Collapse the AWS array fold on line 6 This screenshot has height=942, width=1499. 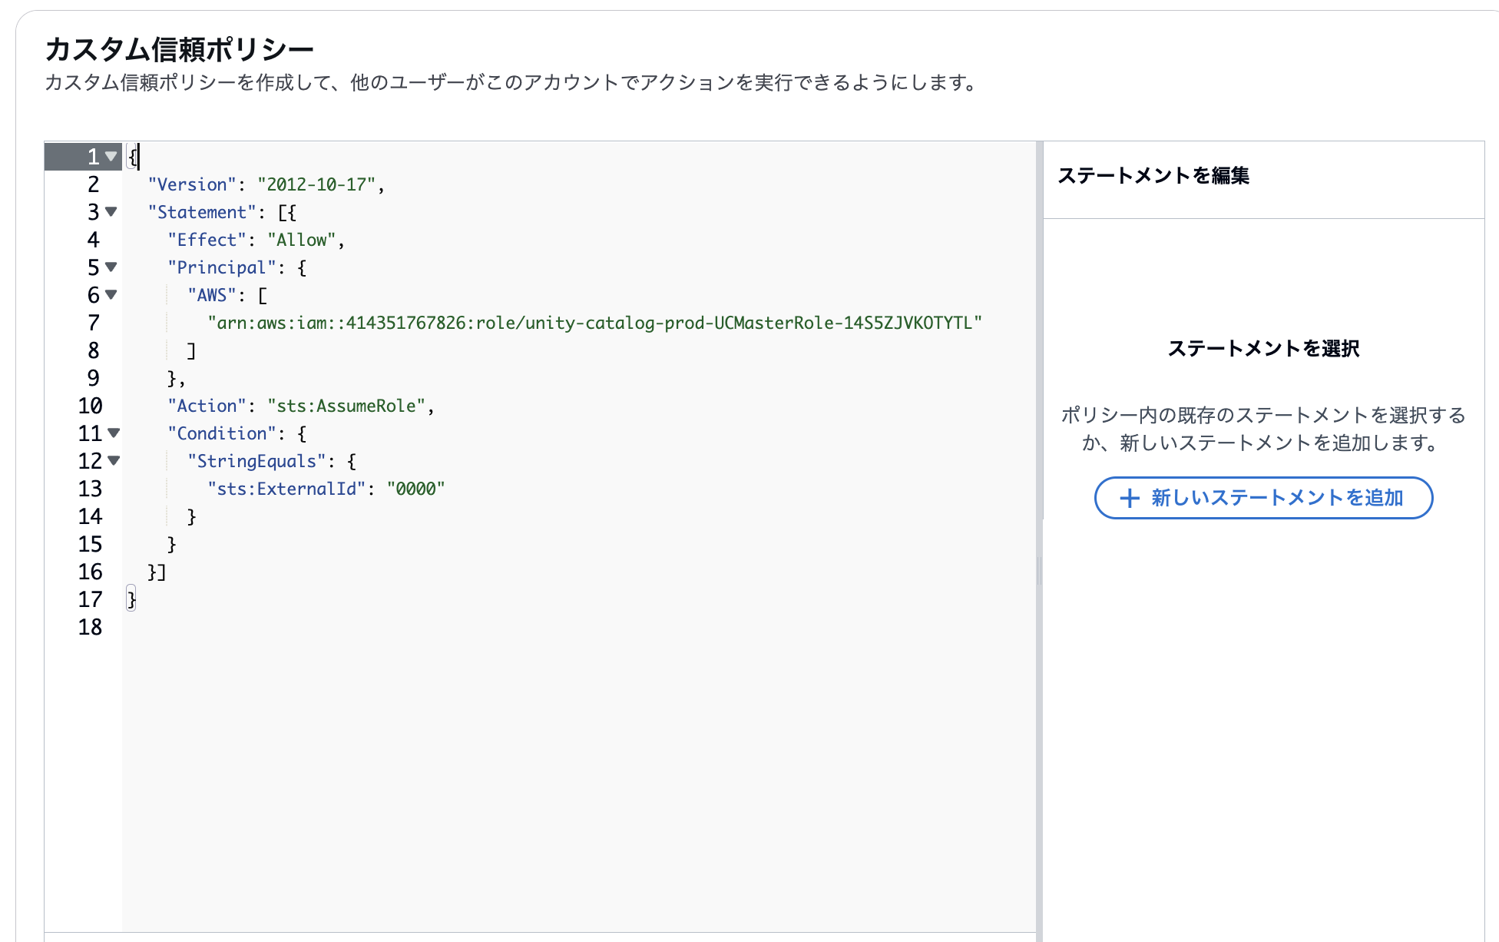pos(111,294)
